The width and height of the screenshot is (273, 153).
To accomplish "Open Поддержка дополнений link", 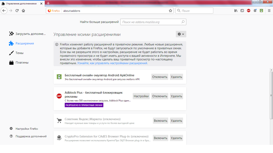I will (x=28, y=136).
